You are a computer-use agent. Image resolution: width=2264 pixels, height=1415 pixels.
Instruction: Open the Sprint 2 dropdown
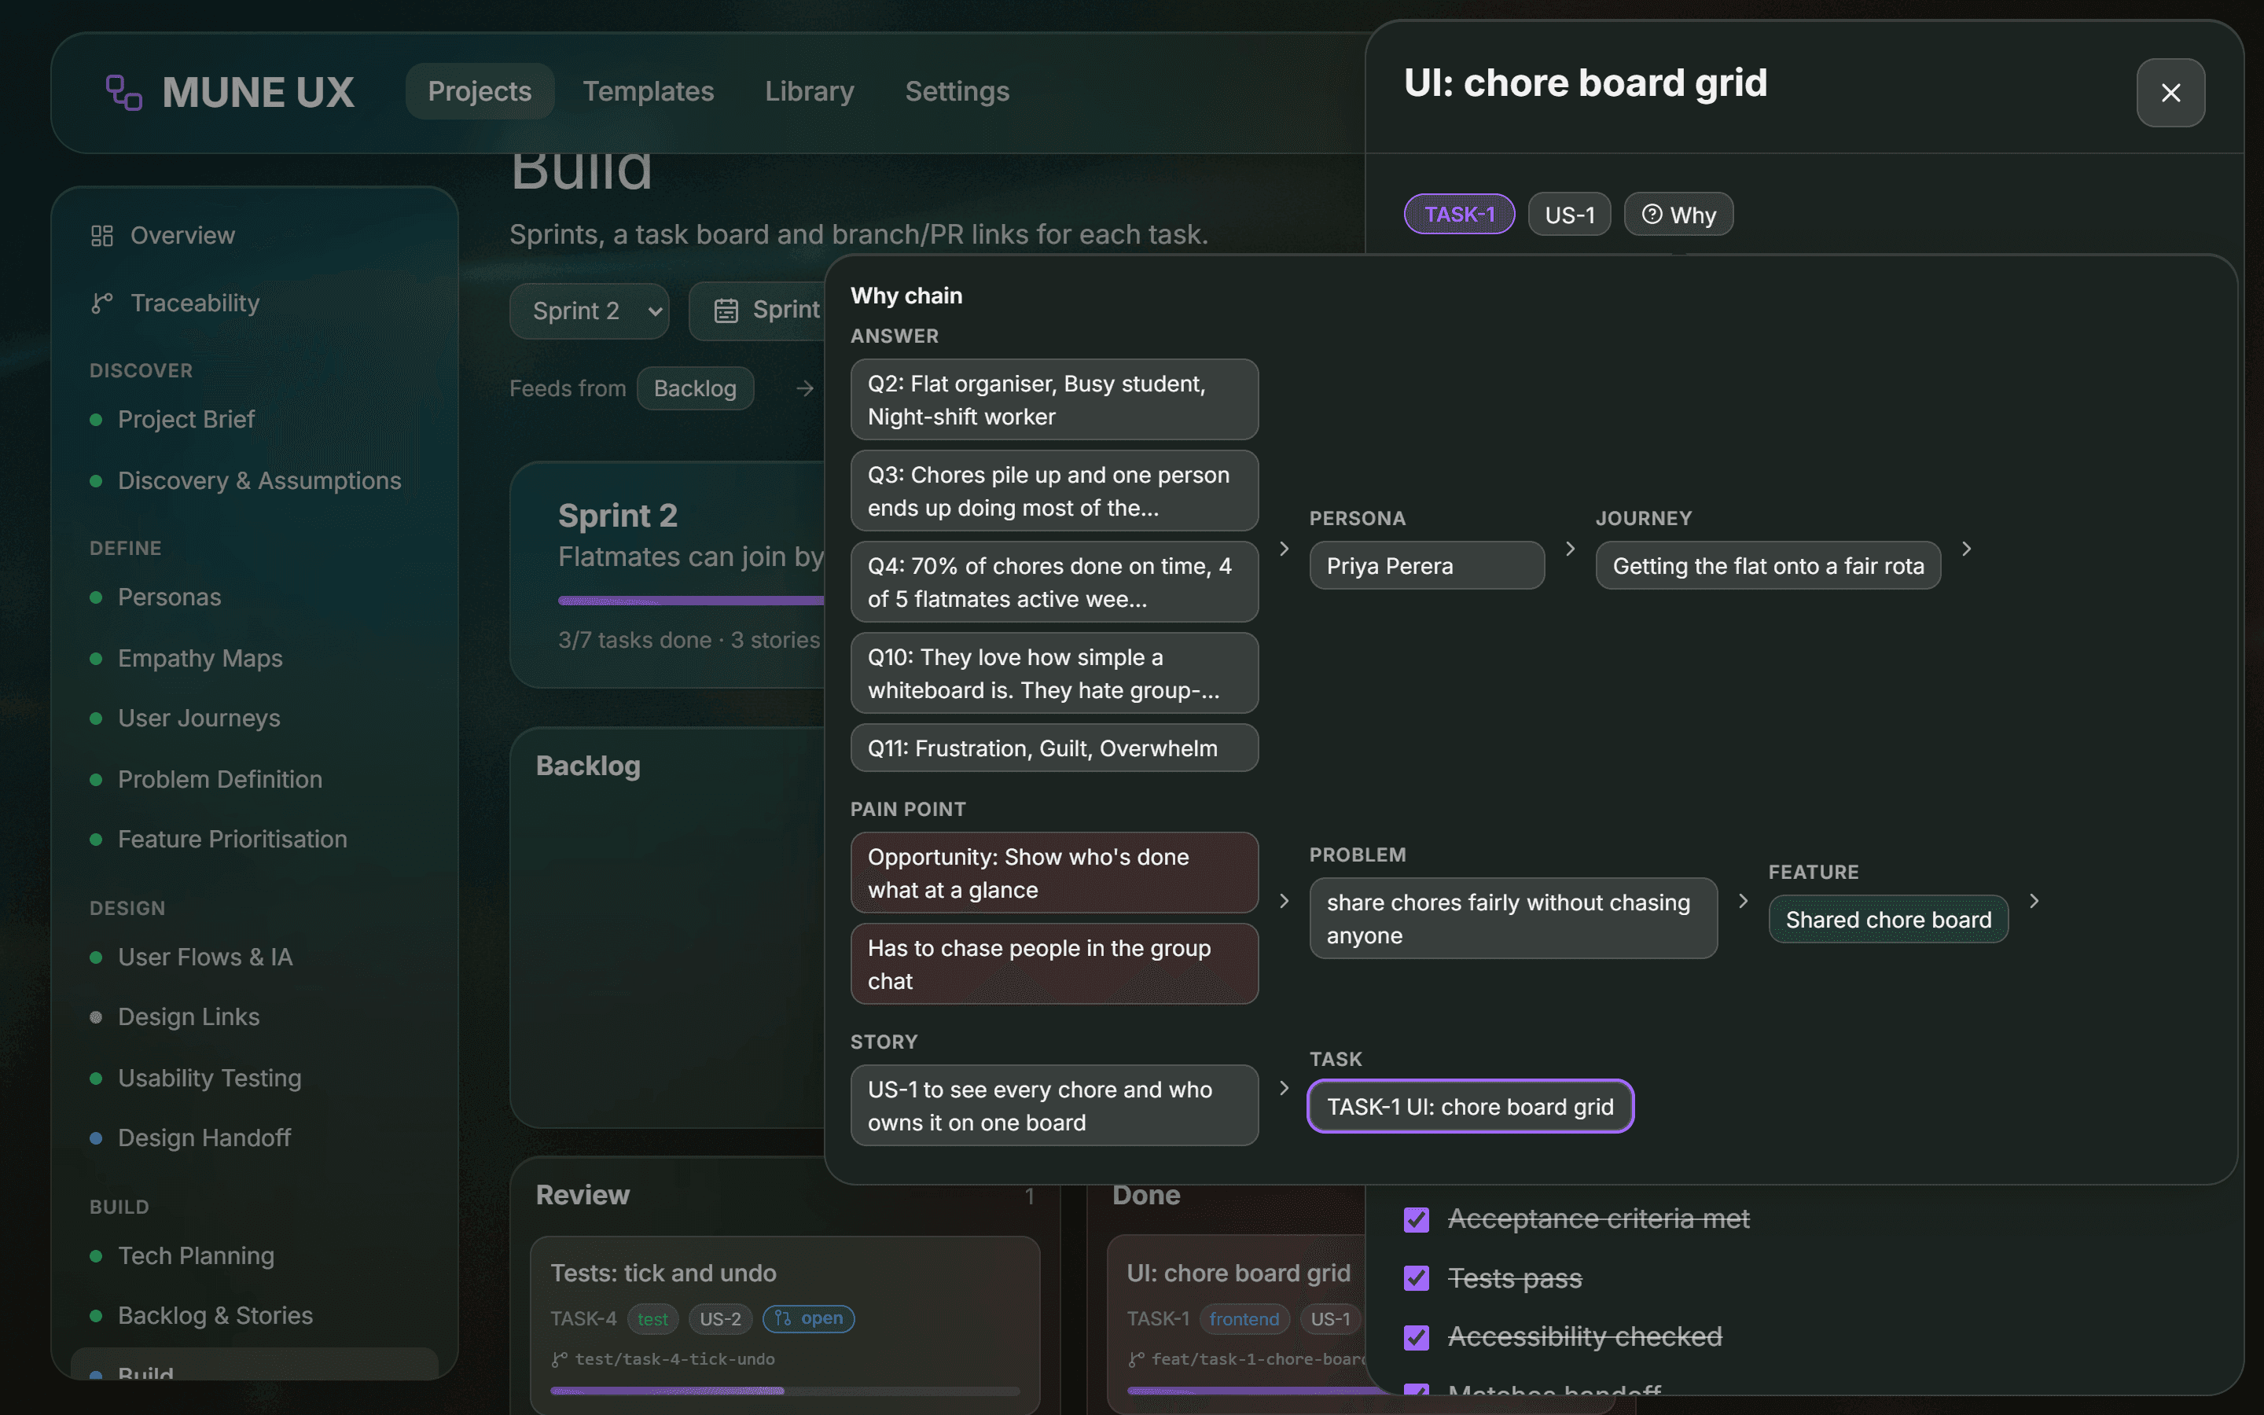point(590,311)
